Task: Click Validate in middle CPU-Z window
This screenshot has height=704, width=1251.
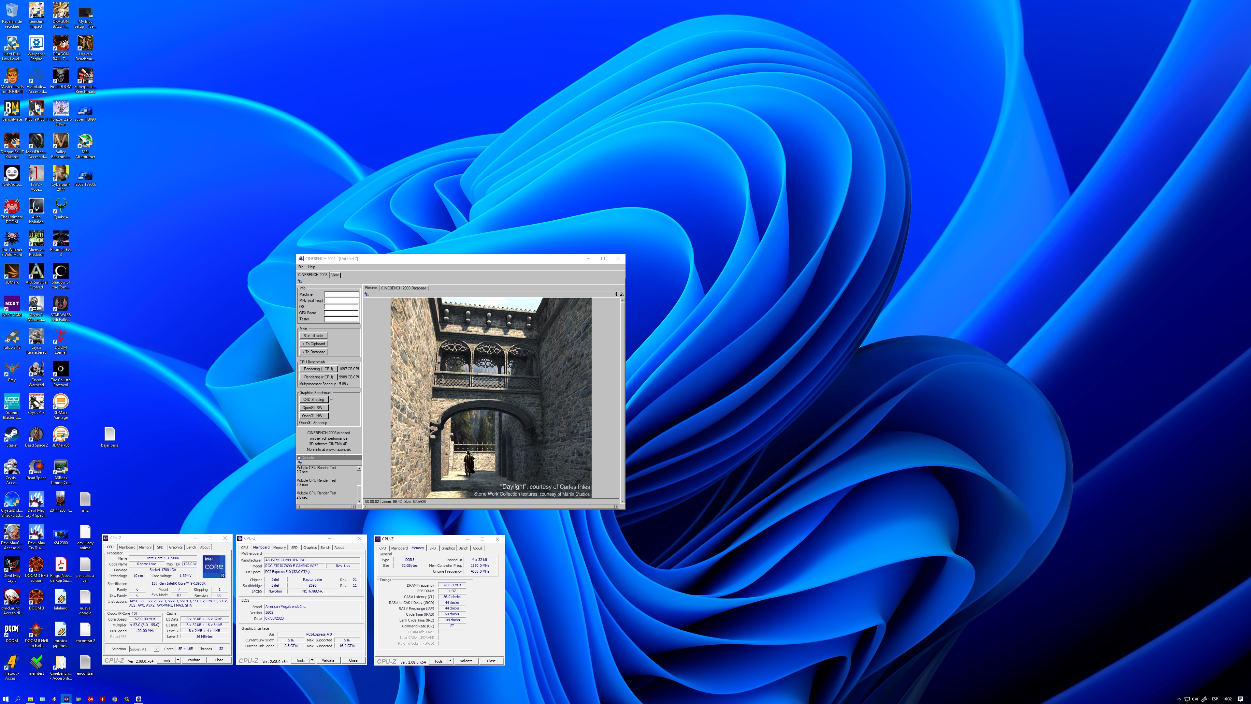Action: pos(328,661)
